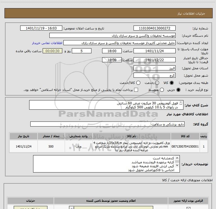
Task: Click the general need description text area
Action: pyautogui.click(x=106, y=105)
